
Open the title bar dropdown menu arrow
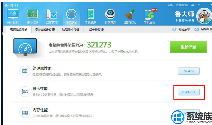tap(199, 5)
